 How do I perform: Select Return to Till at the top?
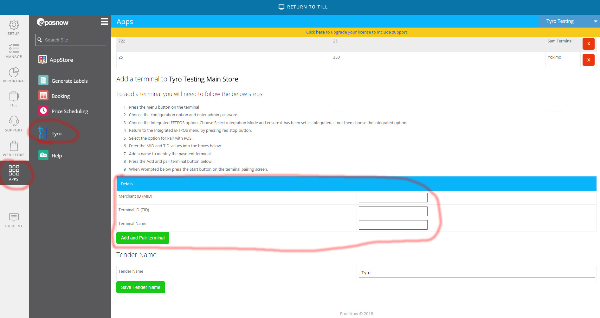(x=303, y=7)
